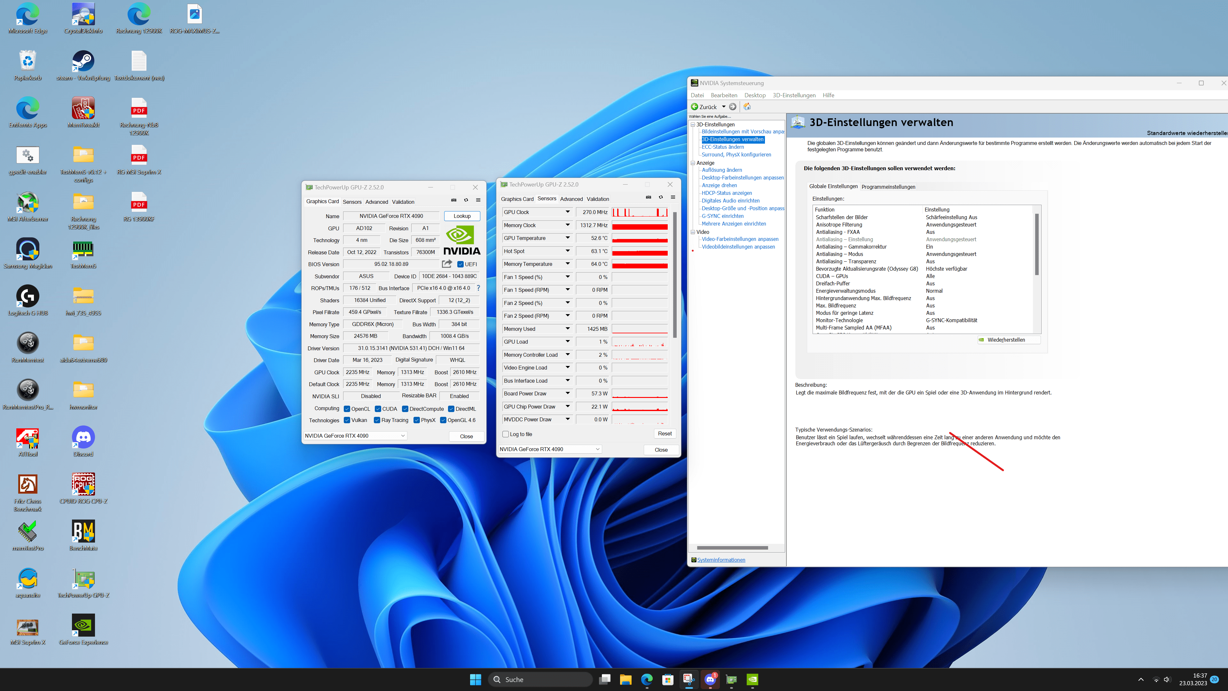
Task: Toggle the Ray Tracing checkbox
Action: tap(377, 420)
